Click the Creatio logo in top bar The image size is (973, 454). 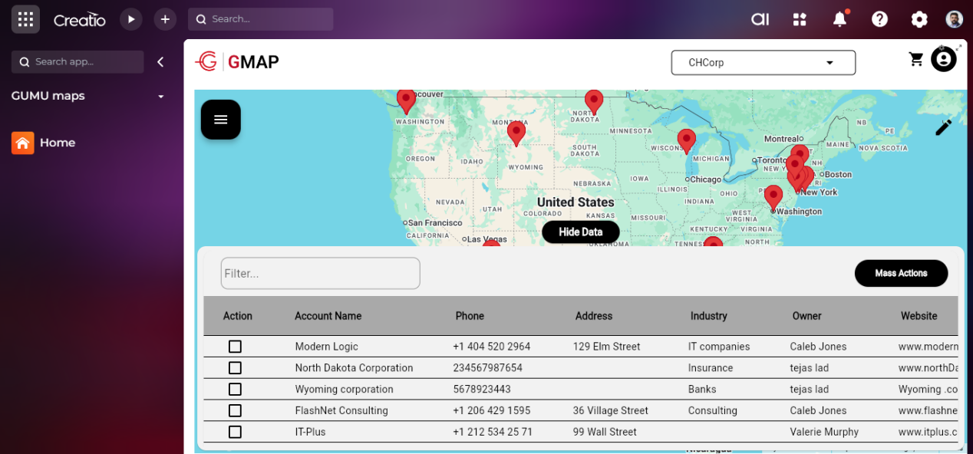pos(80,20)
